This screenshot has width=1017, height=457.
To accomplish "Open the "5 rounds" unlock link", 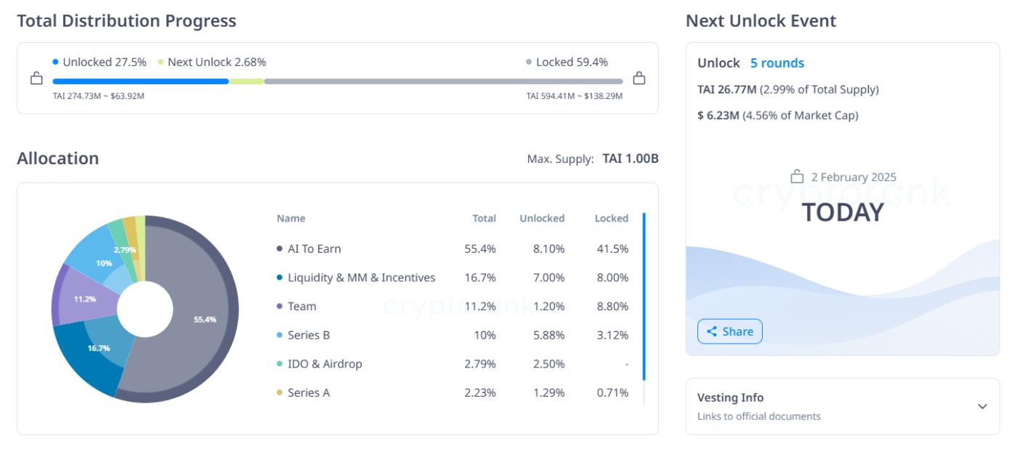I will (777, 64).
